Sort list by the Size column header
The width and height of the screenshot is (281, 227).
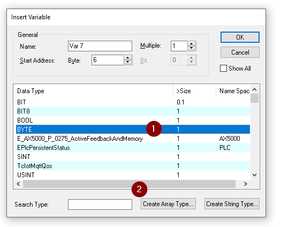click(194, 91)
